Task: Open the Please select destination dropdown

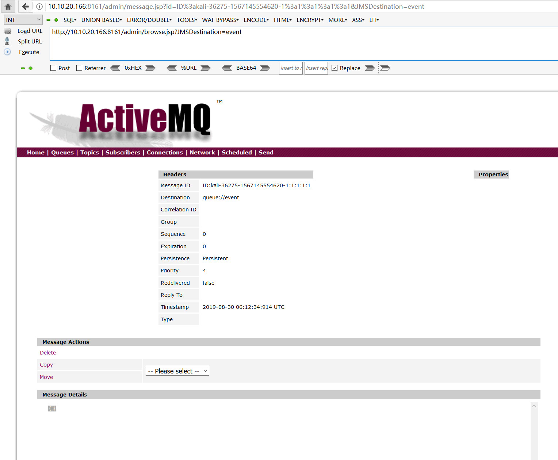Action: [177, 371]
